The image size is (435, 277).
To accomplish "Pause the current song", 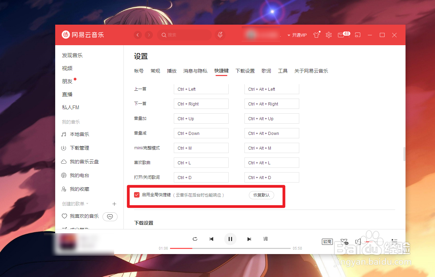I will (x=230, y=239).
